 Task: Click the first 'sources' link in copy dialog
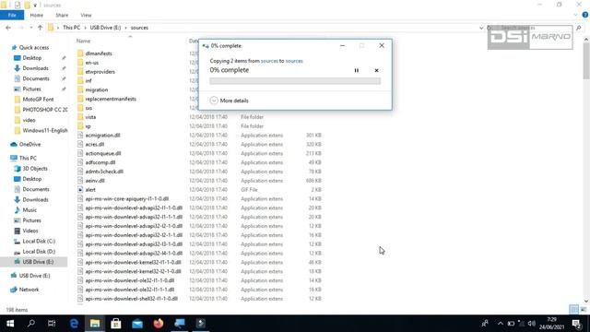coord(269,61)
